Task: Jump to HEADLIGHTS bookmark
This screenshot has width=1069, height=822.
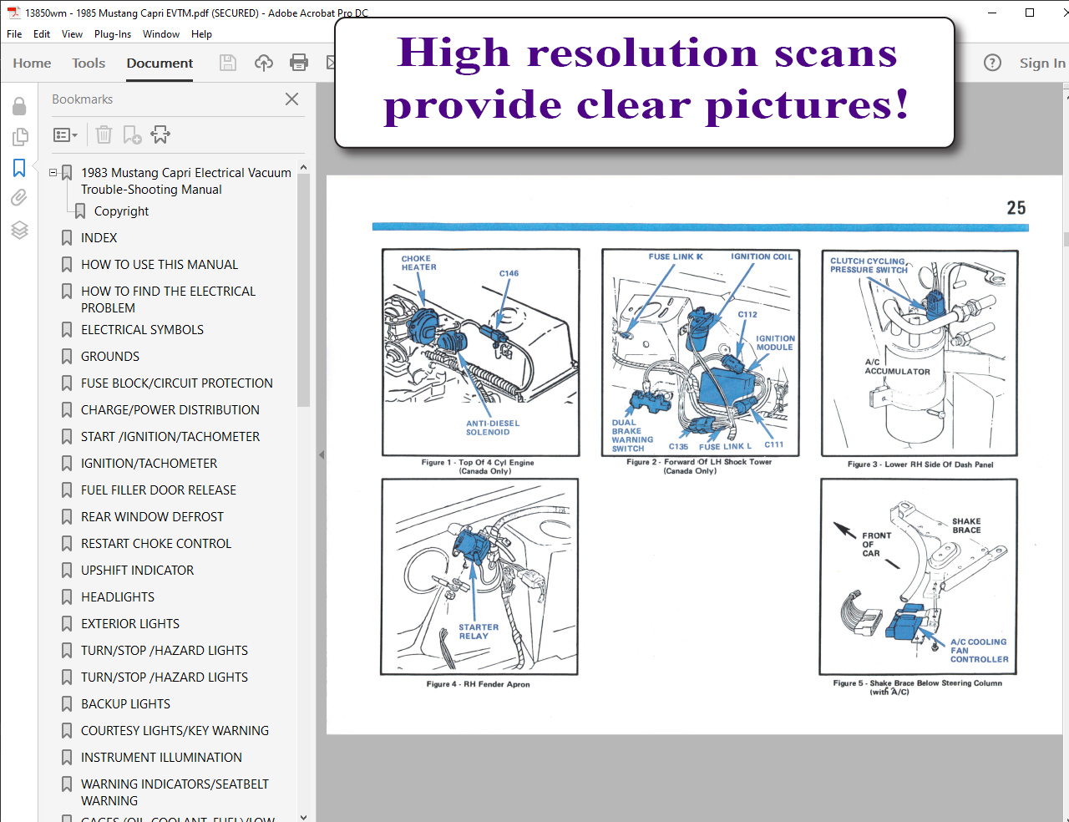Action: point(118,597)
